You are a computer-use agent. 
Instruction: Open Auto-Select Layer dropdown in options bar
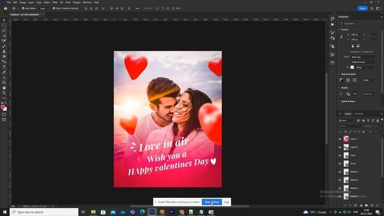[x=44, y=8]
